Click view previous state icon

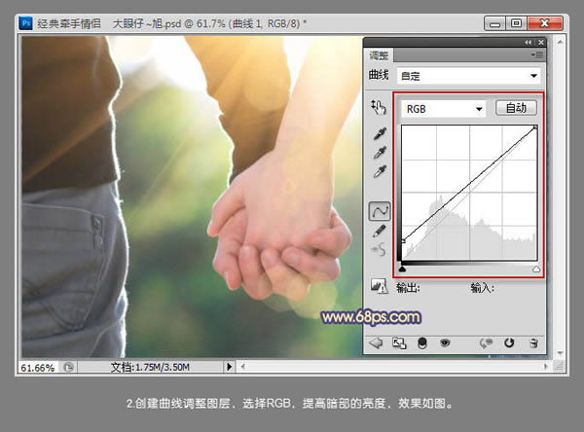[x=486, y=343]
